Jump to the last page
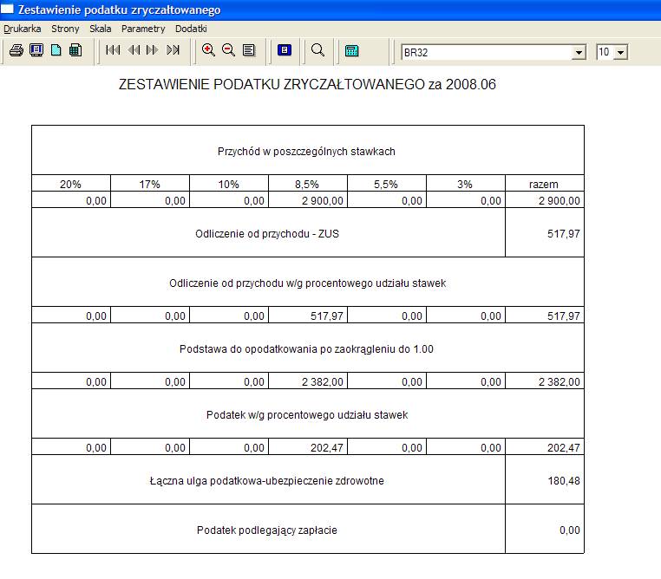 pyautogui.click(x=173, y=50)
